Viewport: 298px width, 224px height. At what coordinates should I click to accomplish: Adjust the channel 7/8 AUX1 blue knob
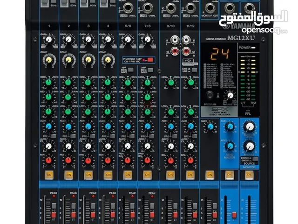(148, 126)
